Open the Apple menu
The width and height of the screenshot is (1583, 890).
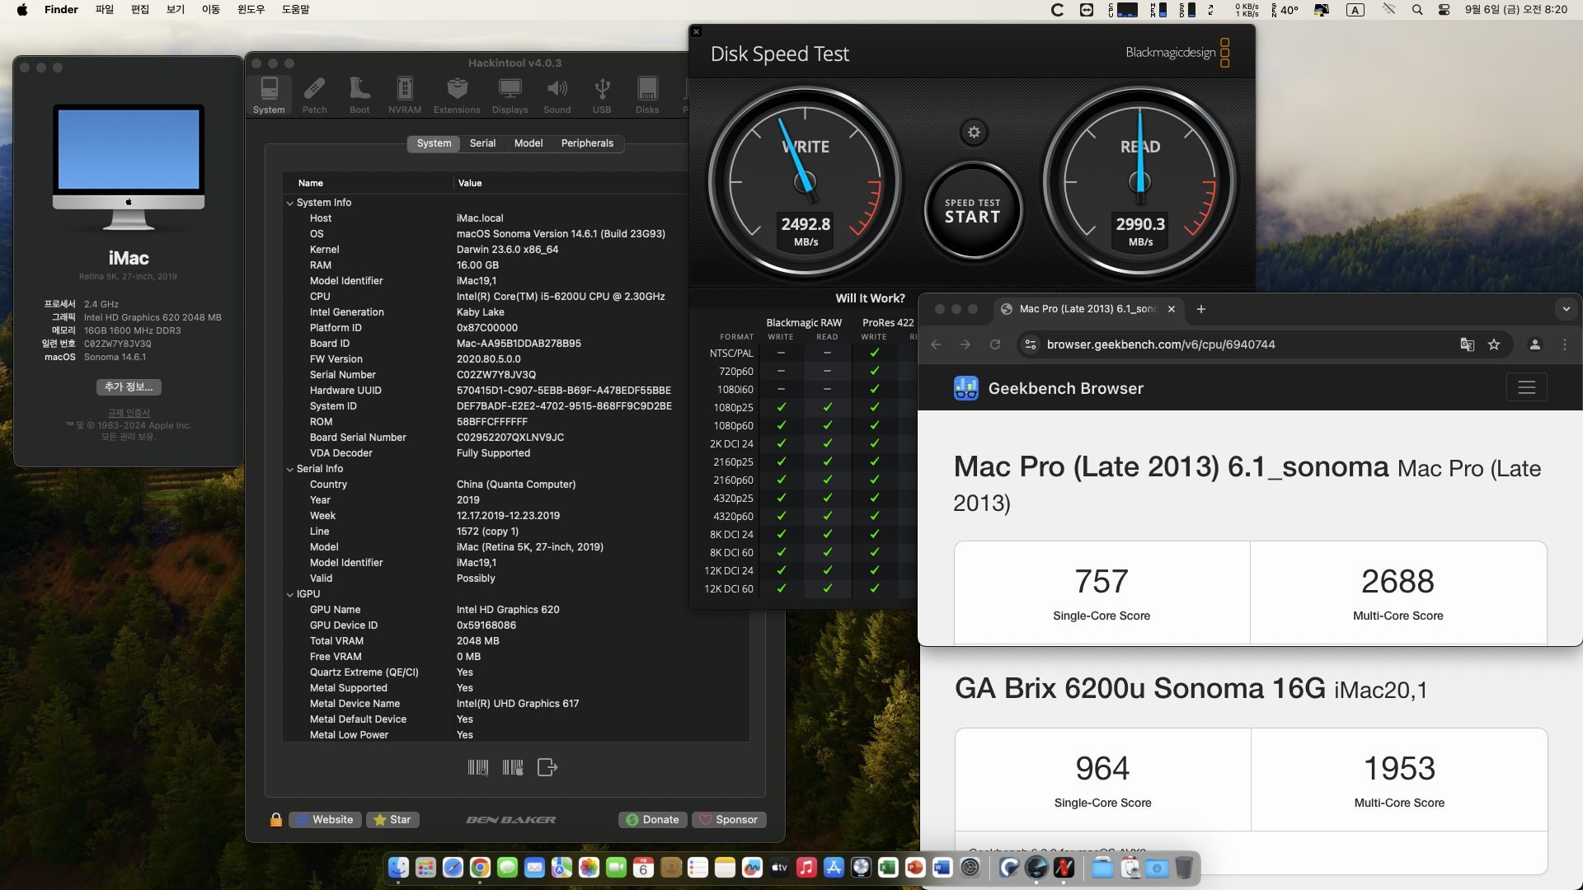[x=22, y=10]
